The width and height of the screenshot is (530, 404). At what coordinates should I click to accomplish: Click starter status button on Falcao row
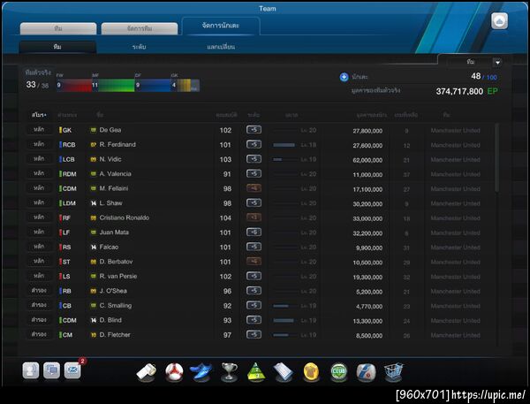(x=39, y=247)
